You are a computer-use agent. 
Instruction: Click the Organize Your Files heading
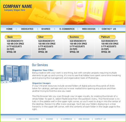coord(43,70)
